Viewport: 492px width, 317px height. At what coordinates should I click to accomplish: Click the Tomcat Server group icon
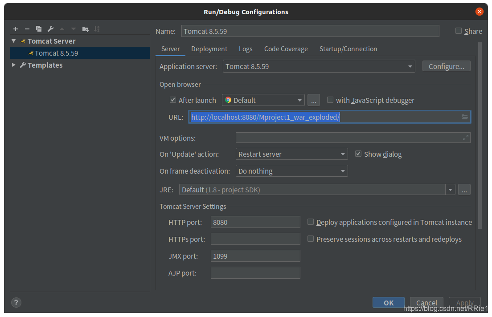coord(23,41)
